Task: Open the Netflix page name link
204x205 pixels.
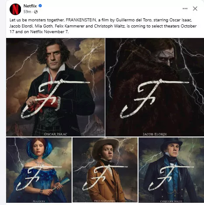Action: point(30,6)
